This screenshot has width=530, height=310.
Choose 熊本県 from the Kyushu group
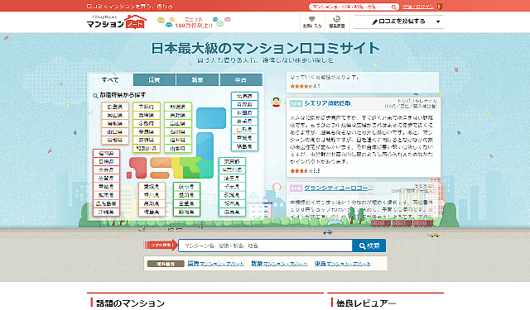(106, 195)
